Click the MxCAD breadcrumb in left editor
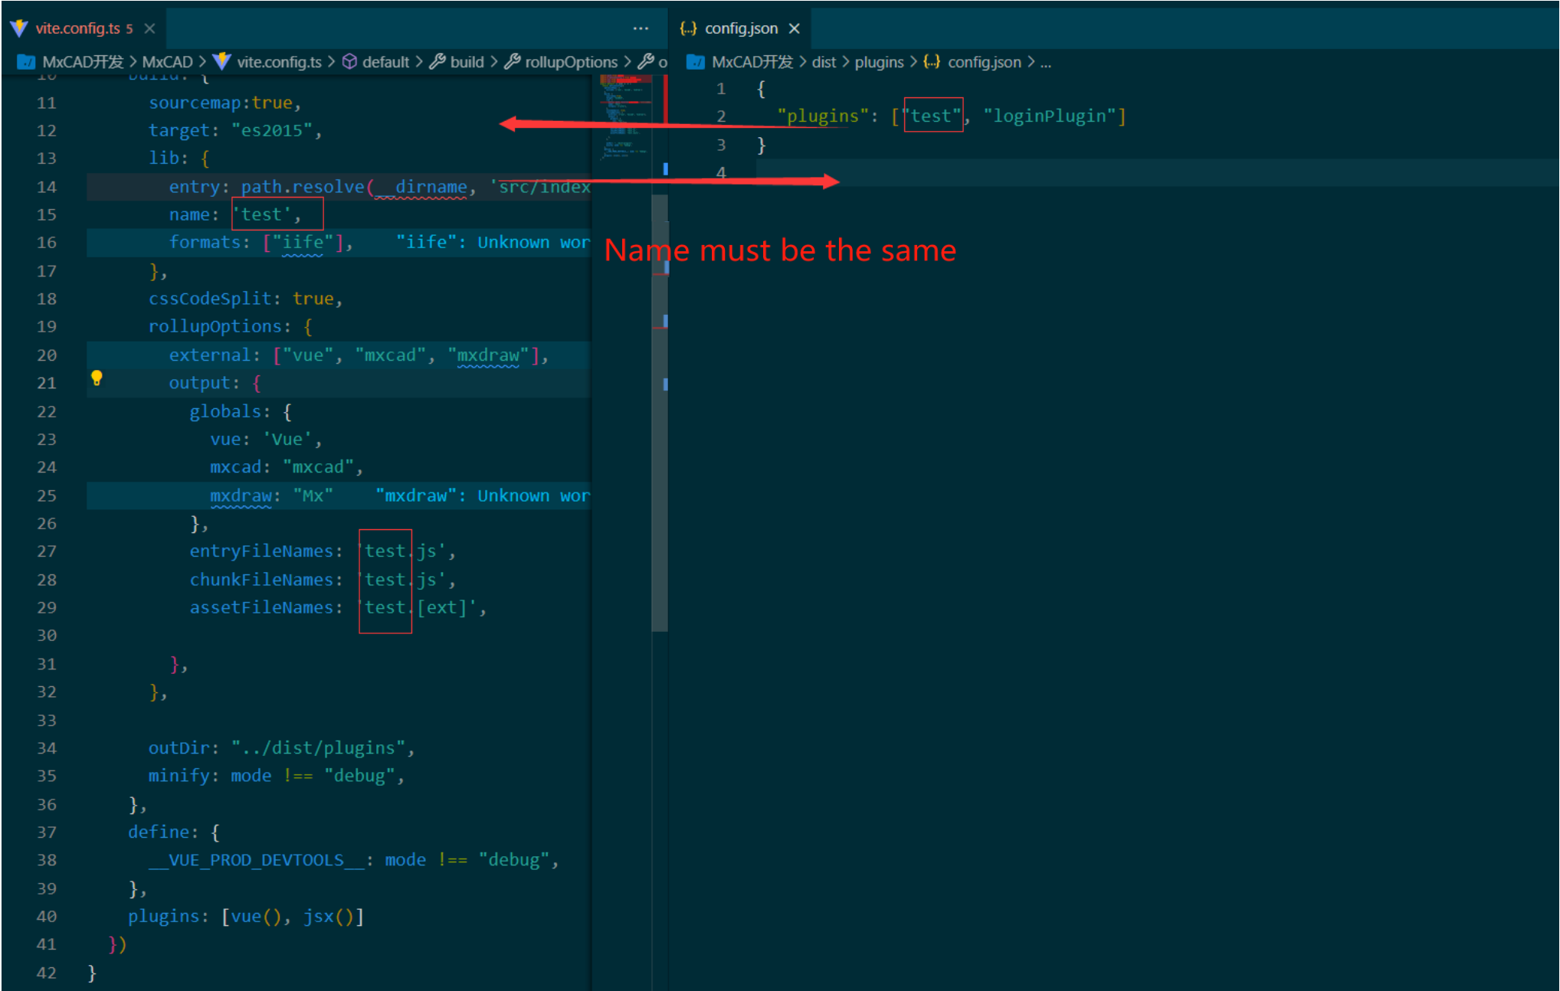The height and width of the screenshot is (991, 1560). tap(167, 62)
